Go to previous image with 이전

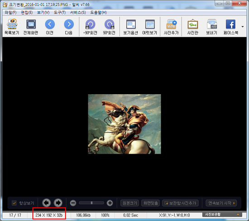coord(50,27)
